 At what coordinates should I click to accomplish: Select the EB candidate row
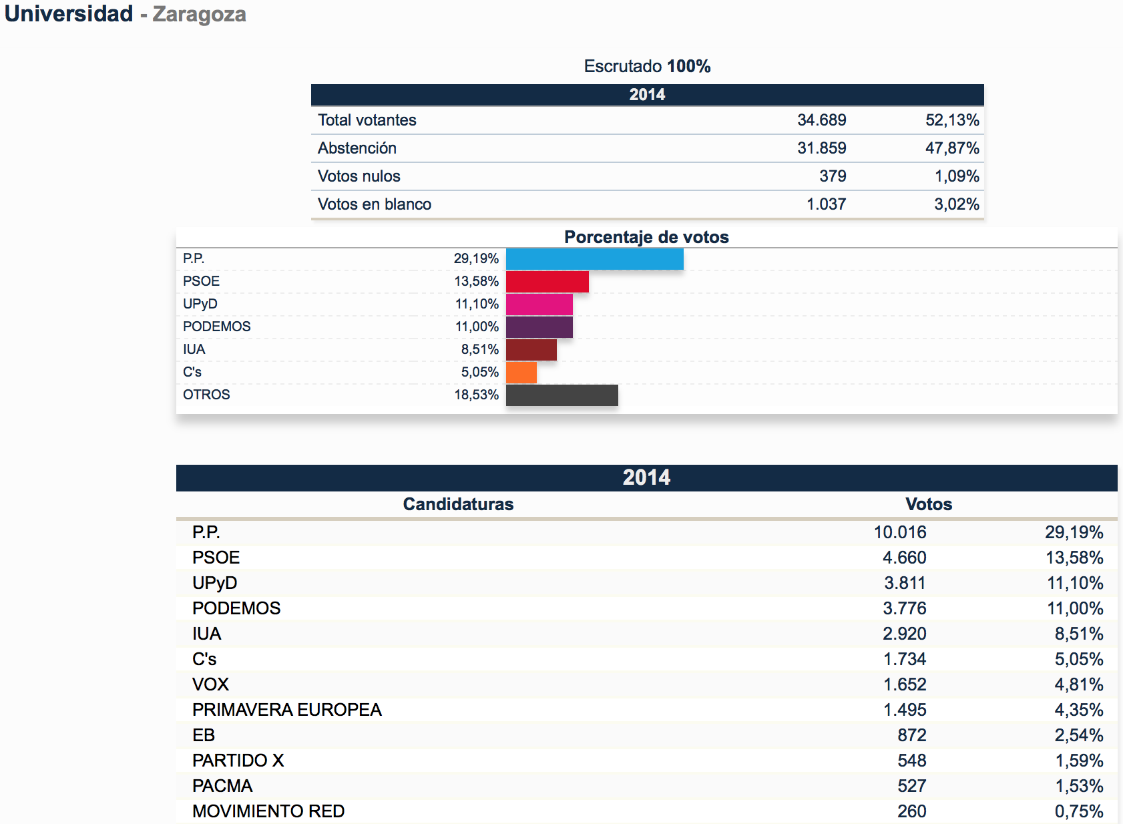pyautogui.click(x=646, y=735)
